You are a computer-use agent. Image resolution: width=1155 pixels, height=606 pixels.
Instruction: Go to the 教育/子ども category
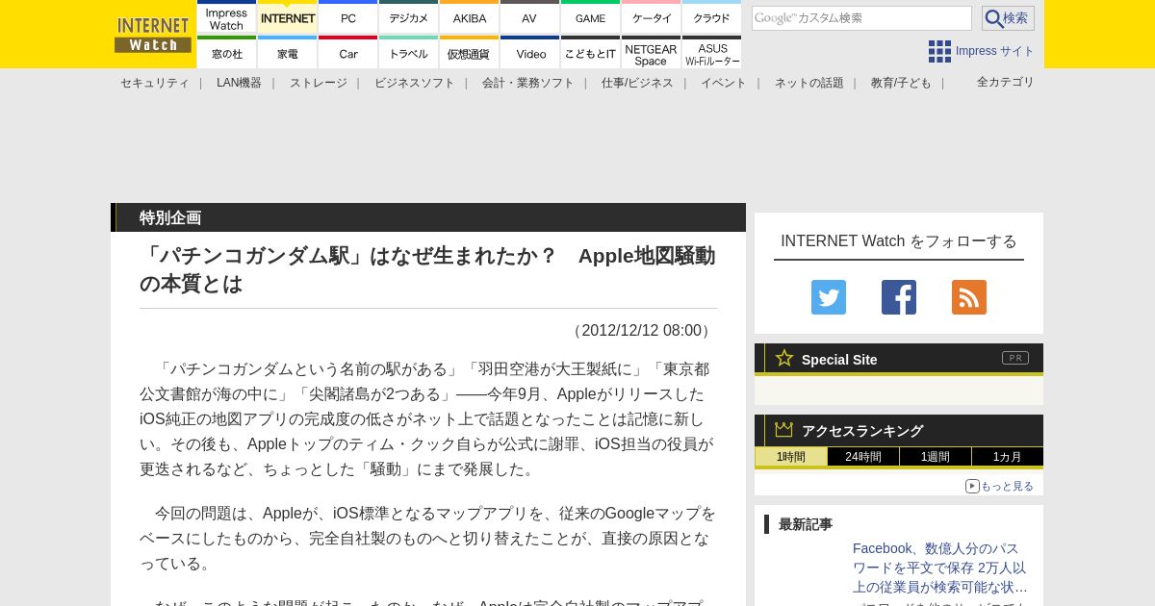[x=901, y=83]
